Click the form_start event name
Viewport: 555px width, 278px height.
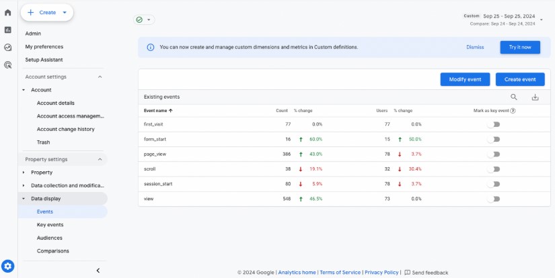(x=155, y=139)
